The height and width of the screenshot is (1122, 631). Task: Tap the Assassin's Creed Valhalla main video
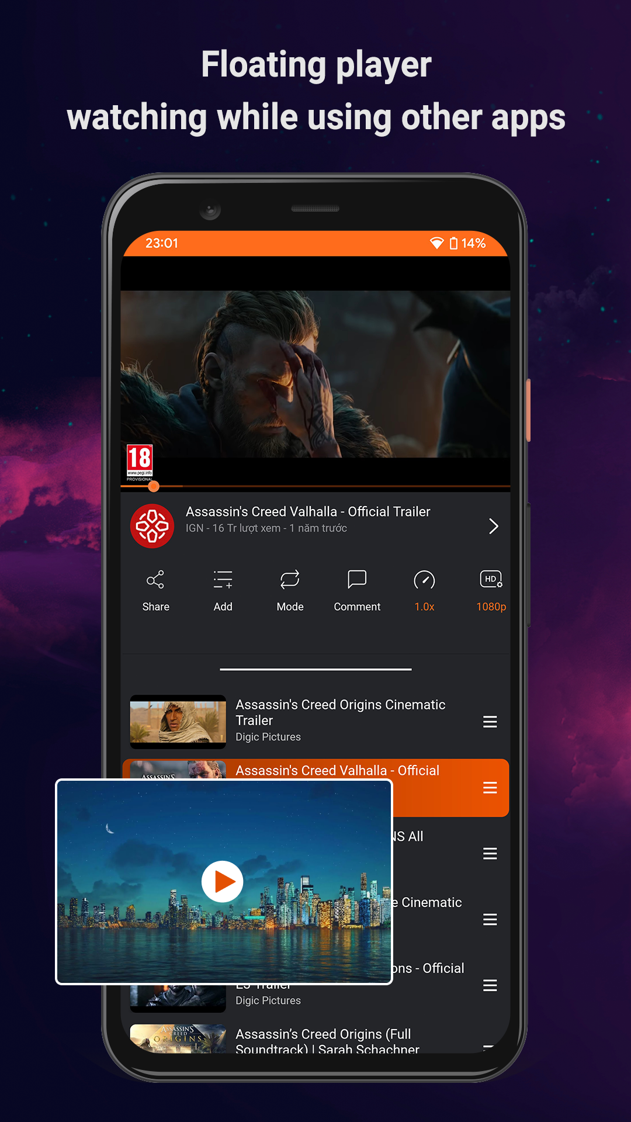315,374
